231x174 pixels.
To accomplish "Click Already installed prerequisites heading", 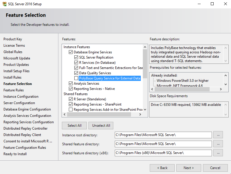I will point(164,75).
